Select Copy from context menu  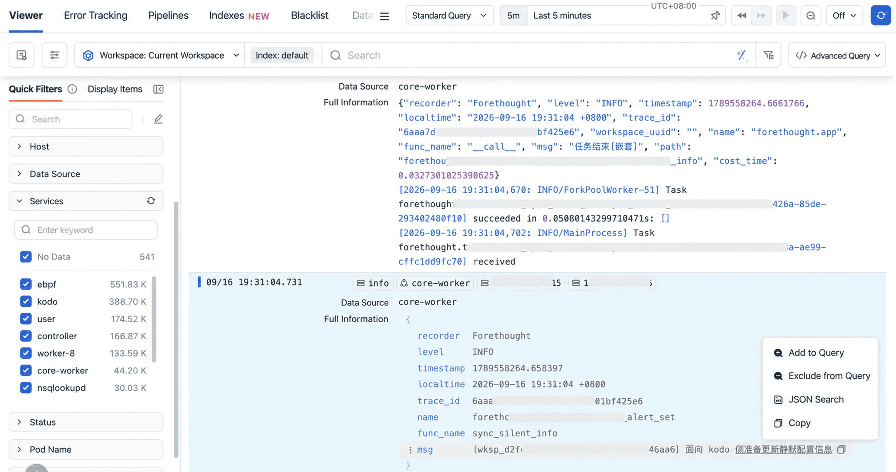[x=820, y=423]
